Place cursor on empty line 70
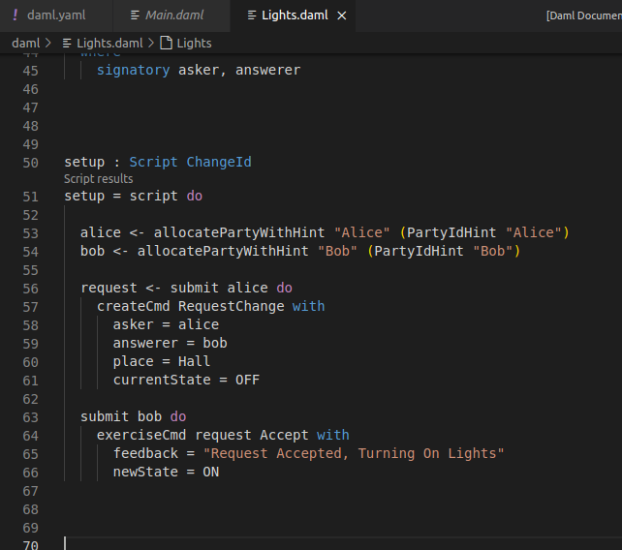Screen dimensions: 622x550 pos(291,545)
